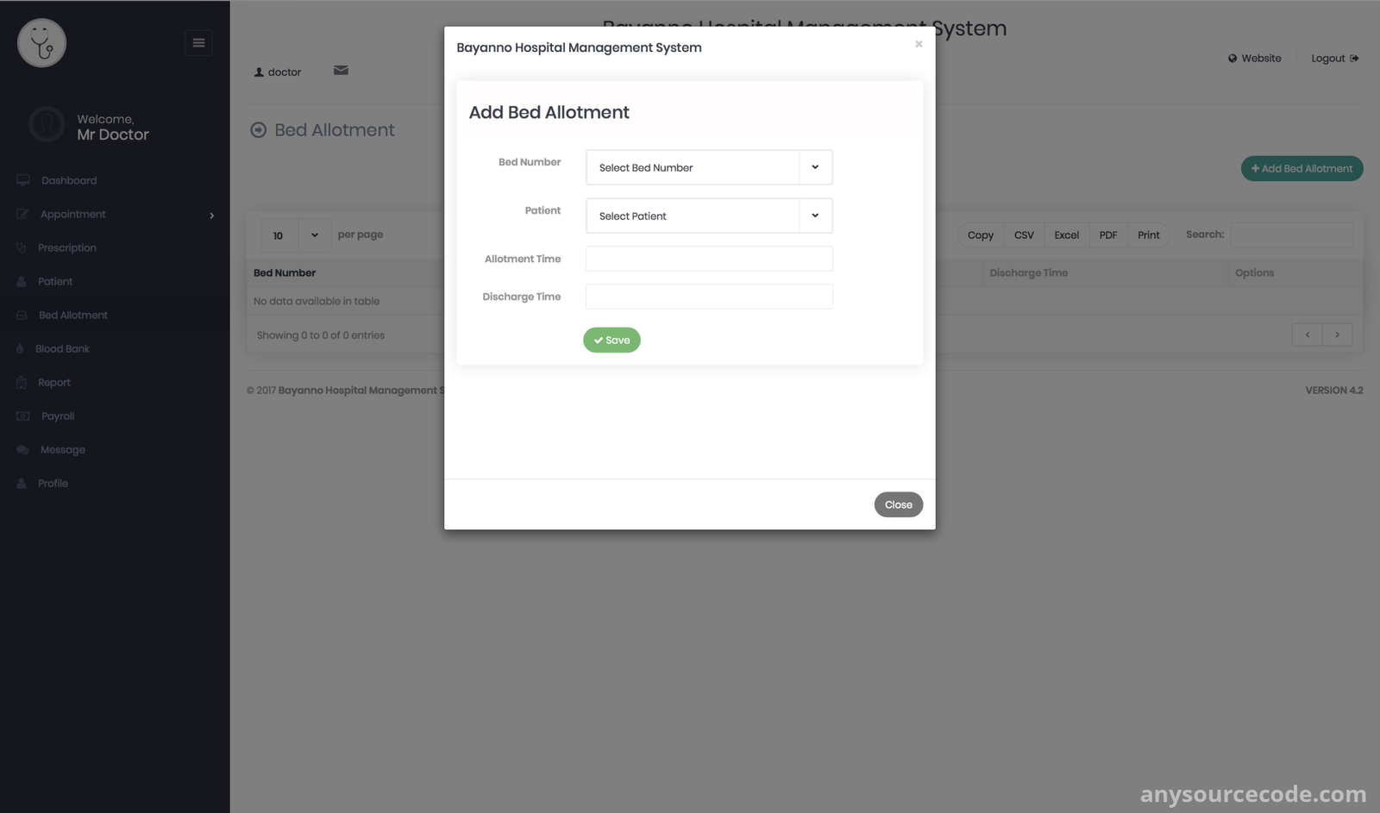Click the Payroll money icon
The image size is (1380, 813).
point(23,416)
